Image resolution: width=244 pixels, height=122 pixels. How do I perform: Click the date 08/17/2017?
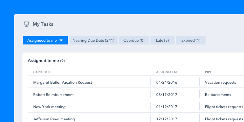[x=167, y=95]
